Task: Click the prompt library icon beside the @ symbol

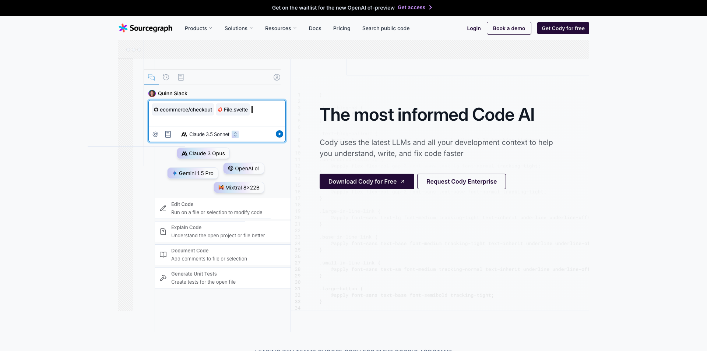Action: [168, 134]
